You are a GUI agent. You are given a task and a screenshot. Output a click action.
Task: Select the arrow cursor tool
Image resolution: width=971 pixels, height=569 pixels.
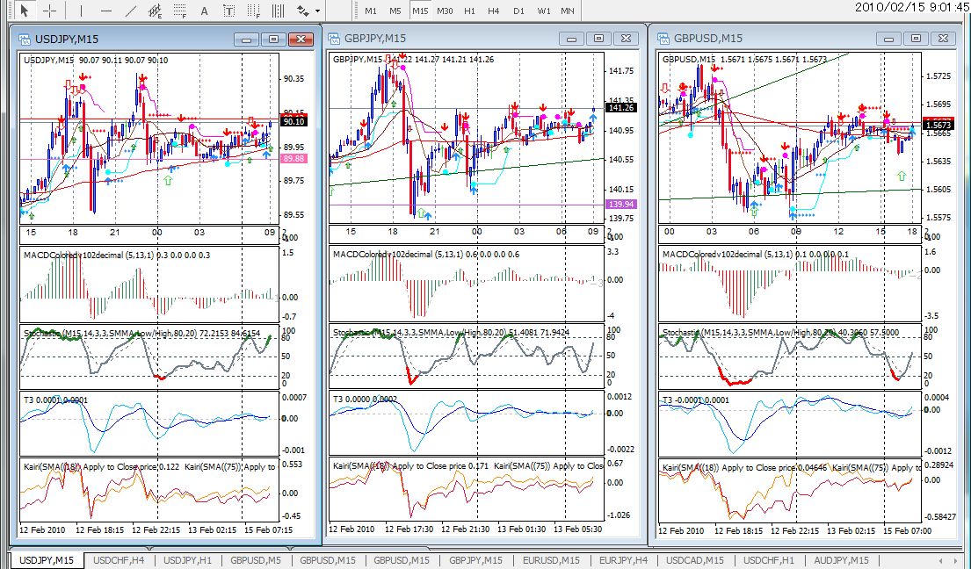(x=25, y=11)
